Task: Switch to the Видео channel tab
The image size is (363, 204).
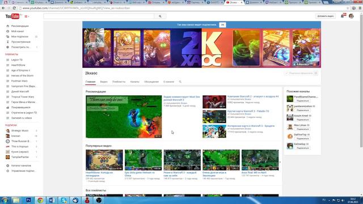Action: point(104,82)
